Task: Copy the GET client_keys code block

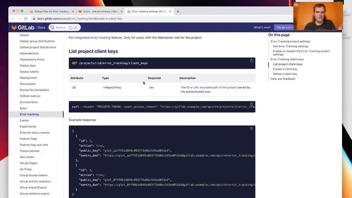Action: coord(251,61)
